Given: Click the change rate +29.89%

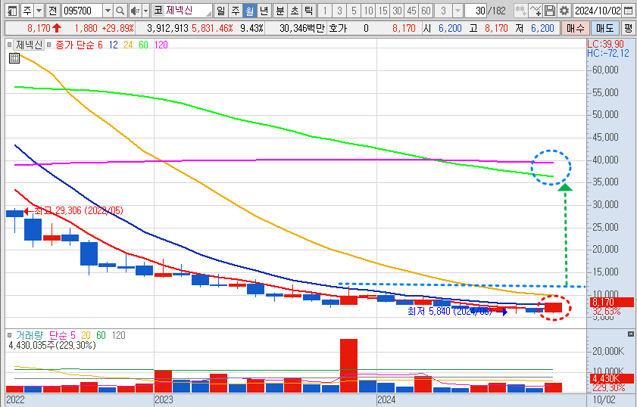Looking at the screenshot, I should pyautogui.click(x=118, y=28).
